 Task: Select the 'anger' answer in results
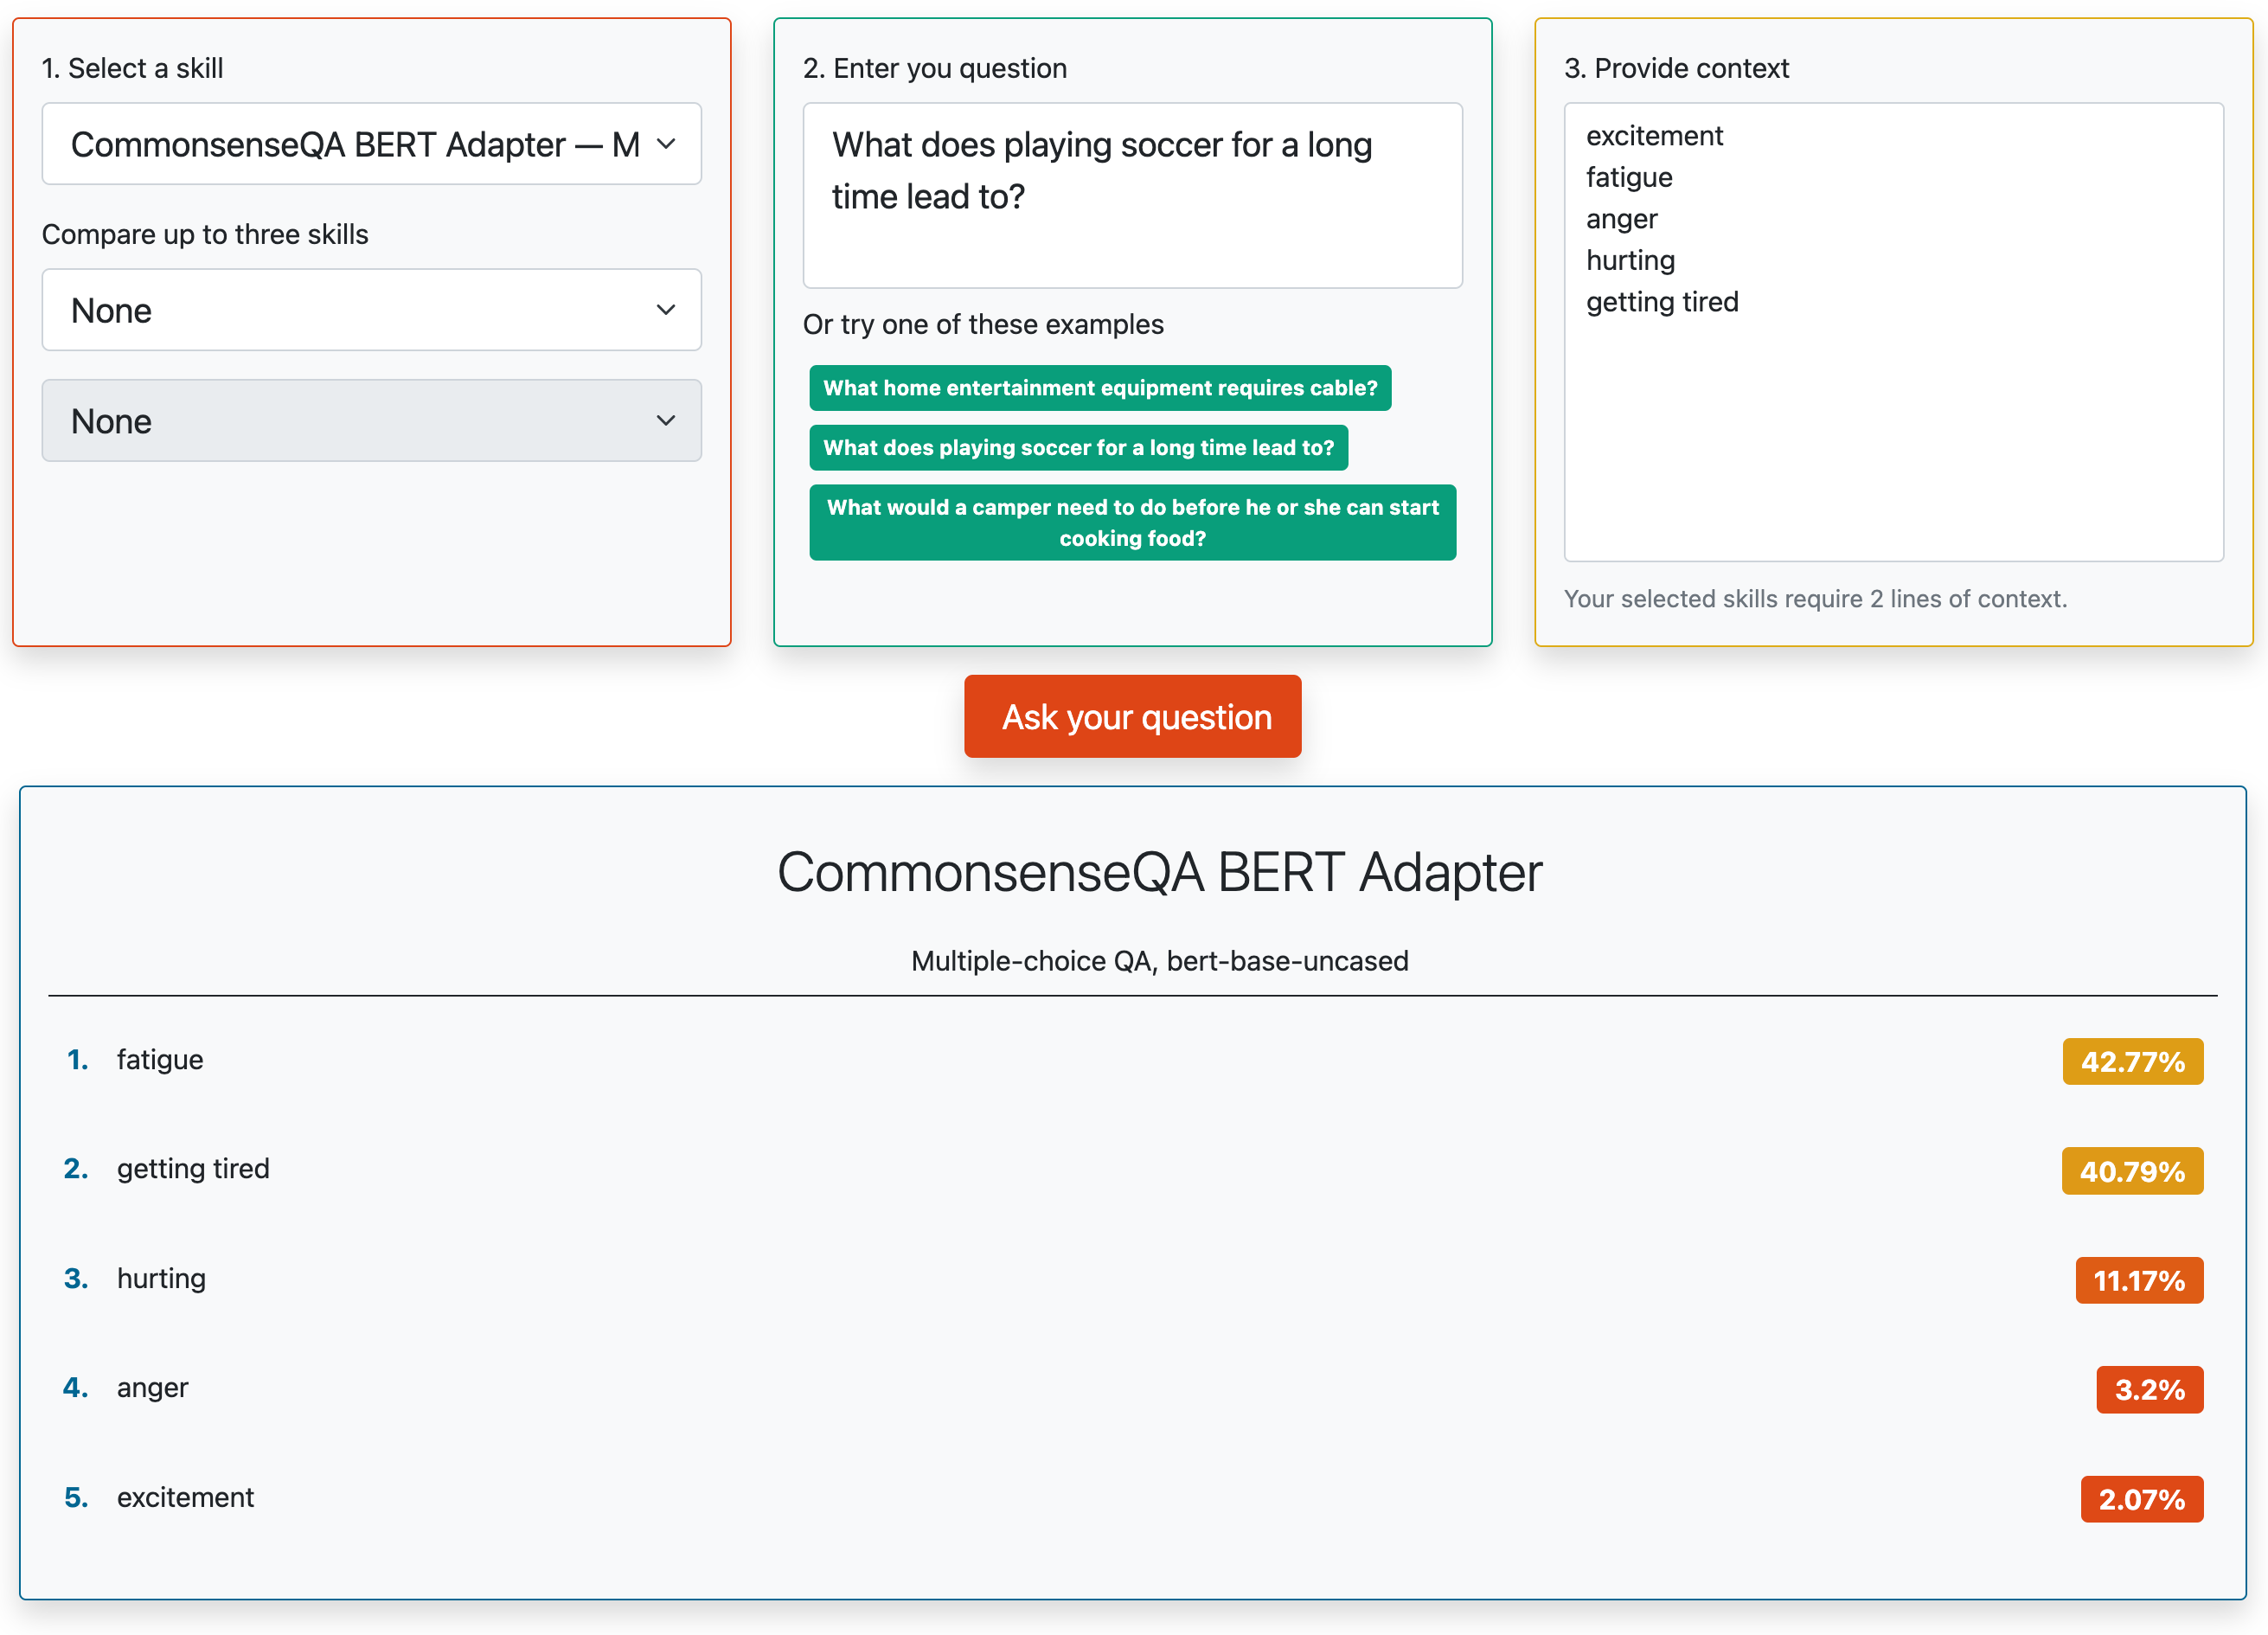[152, 1388]
